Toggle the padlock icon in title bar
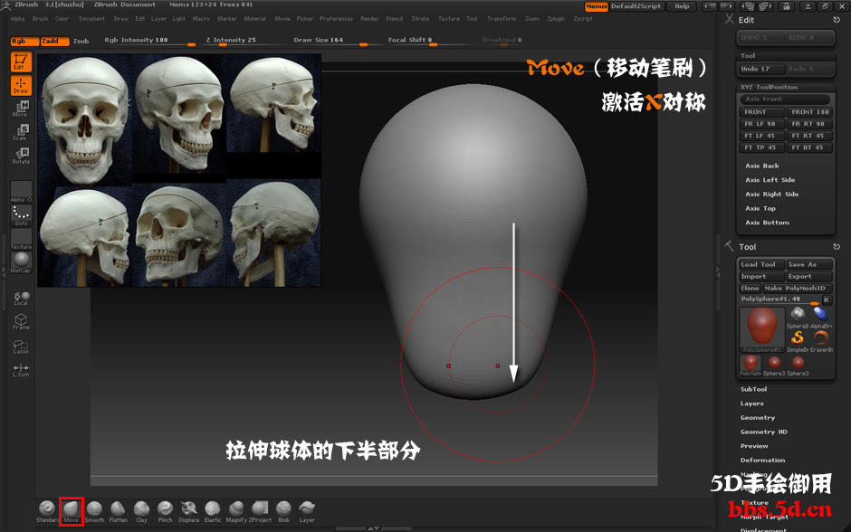This screenshot has width=851, height=532. [786, 6]
